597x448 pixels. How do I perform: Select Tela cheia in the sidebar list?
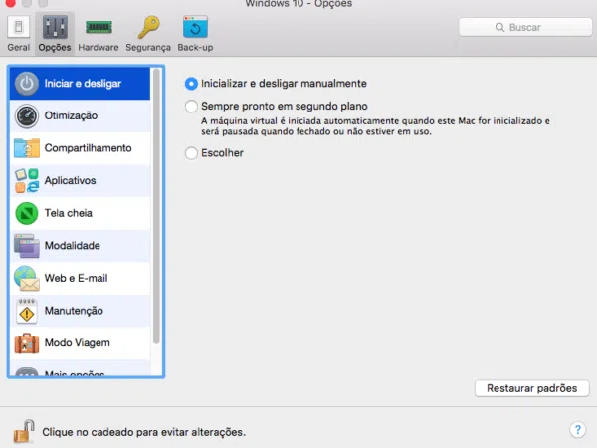80,213
